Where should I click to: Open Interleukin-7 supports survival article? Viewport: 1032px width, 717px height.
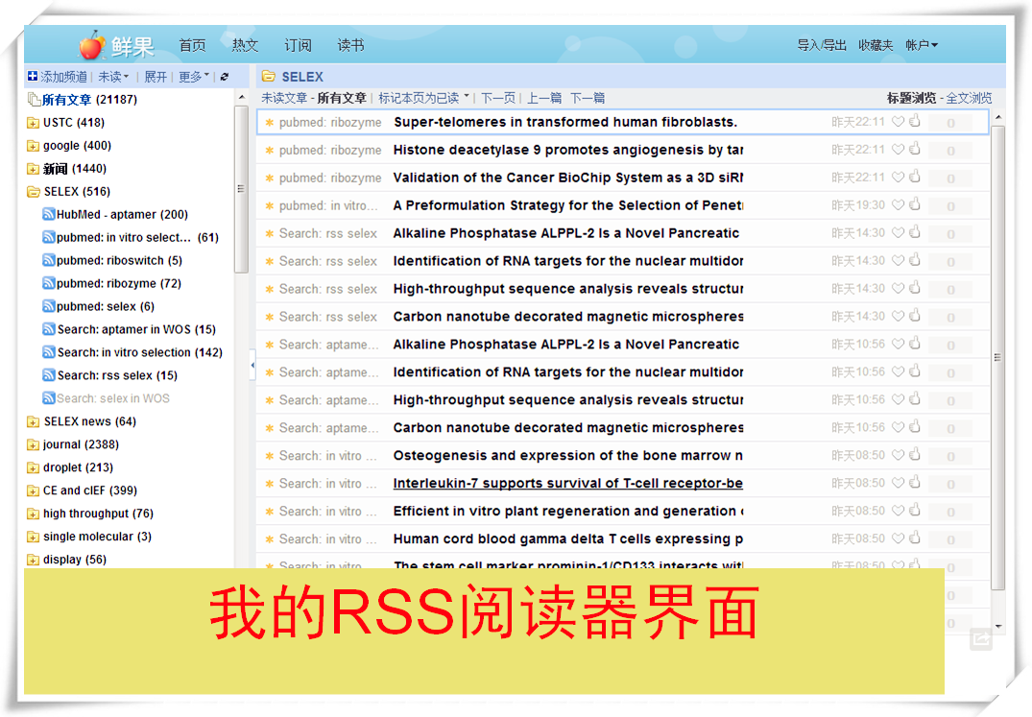point(568,484)
